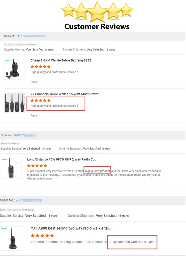186x256 pixels.
Task: Reply to the 99 Channels Talkie Walkie review
Action: [x=34, y=115]
